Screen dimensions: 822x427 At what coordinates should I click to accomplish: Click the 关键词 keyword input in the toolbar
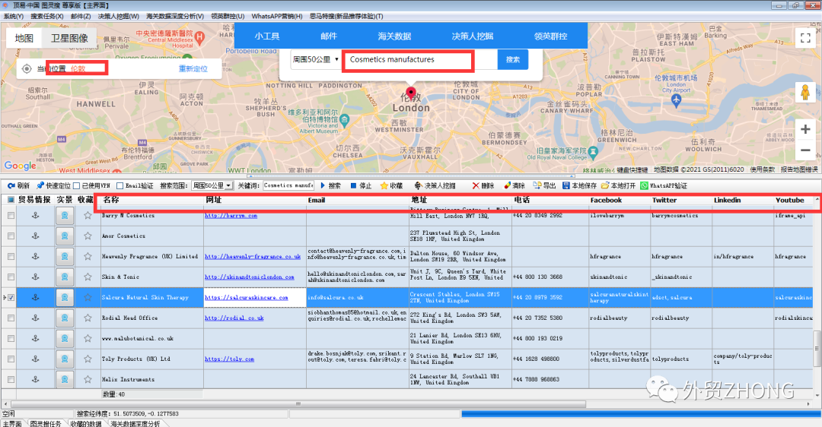click(288, 185)
